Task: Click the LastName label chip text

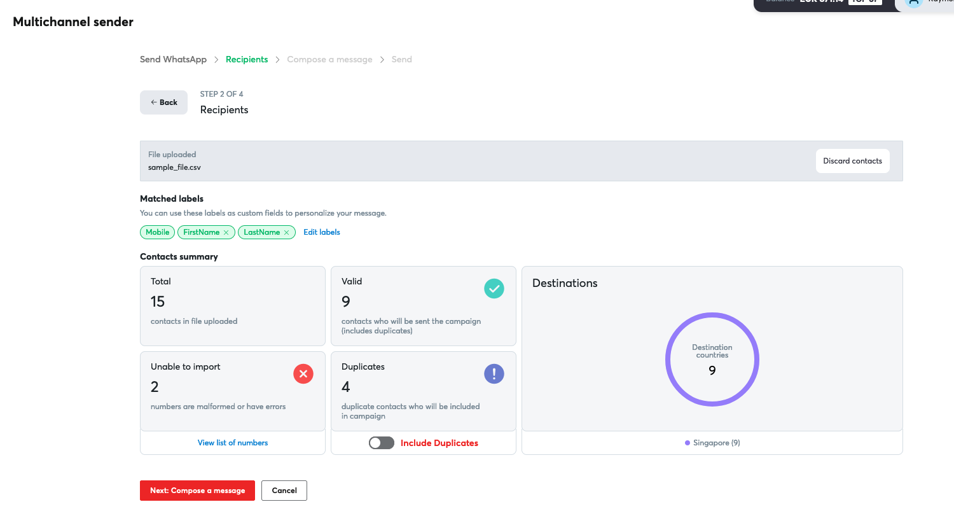Action: 261,232
